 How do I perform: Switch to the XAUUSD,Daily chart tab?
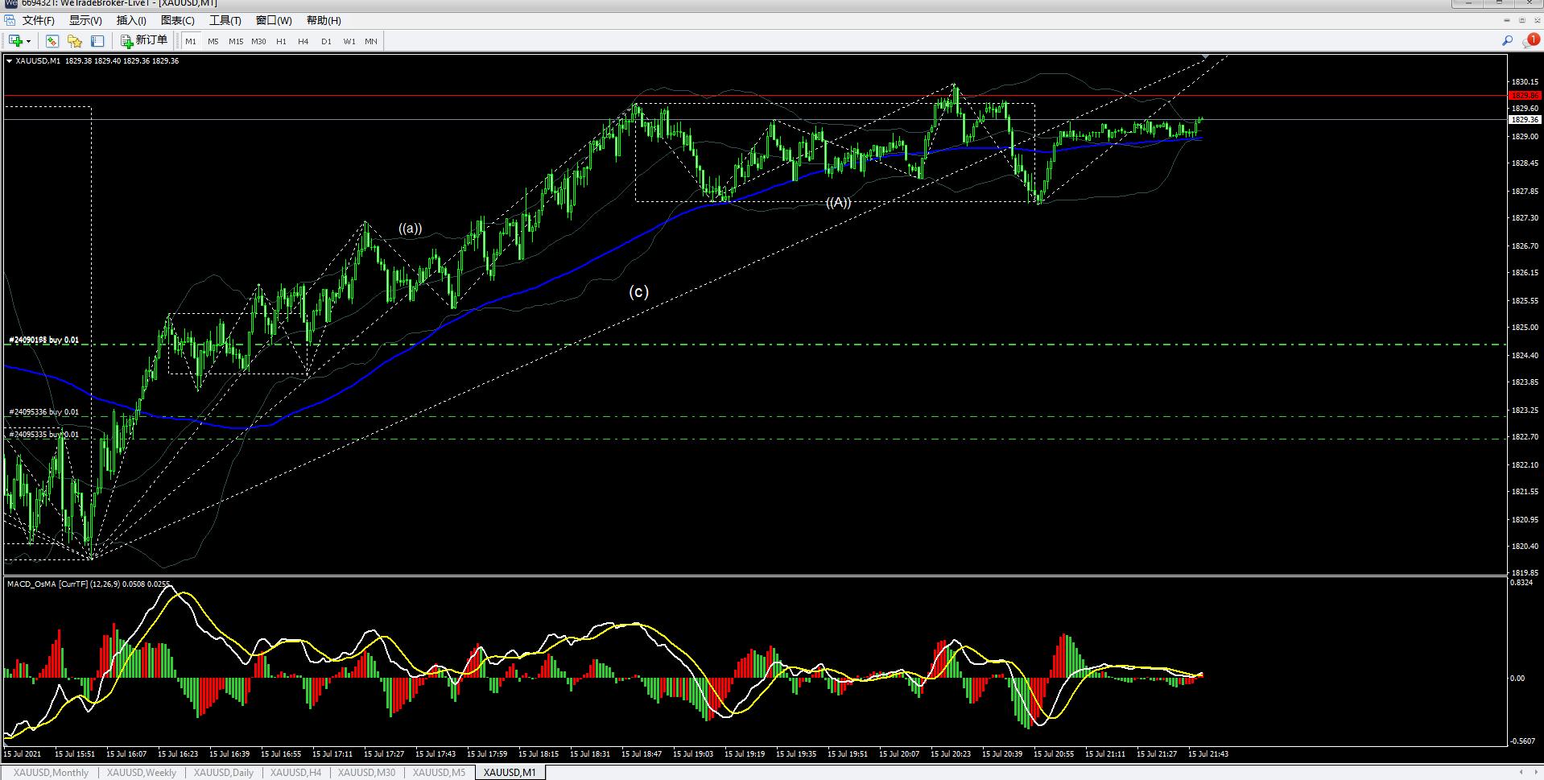[224, 773]
